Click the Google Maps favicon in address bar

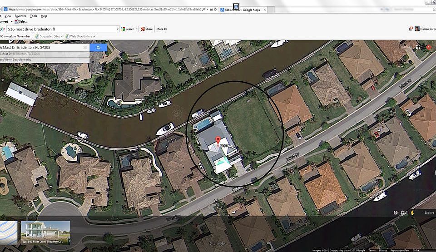(x=5, y=9)
